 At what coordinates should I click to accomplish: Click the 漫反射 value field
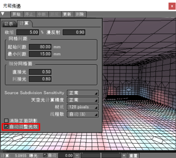point(74,32)
